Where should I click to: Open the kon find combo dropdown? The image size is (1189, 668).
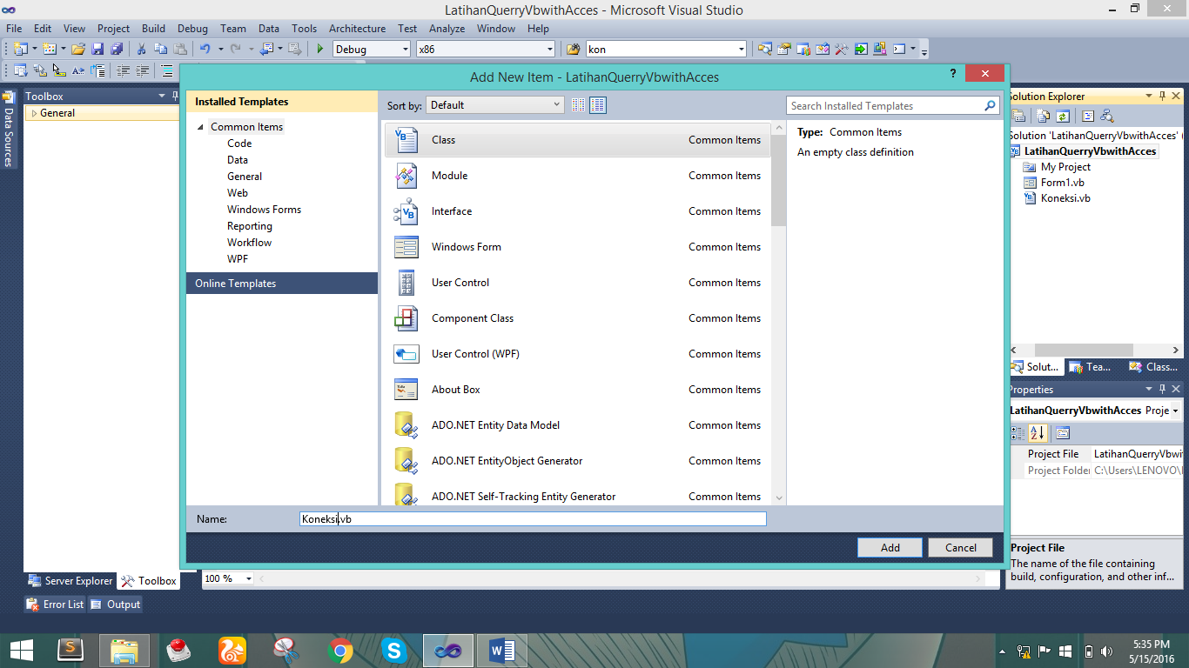tap(742, 50)
